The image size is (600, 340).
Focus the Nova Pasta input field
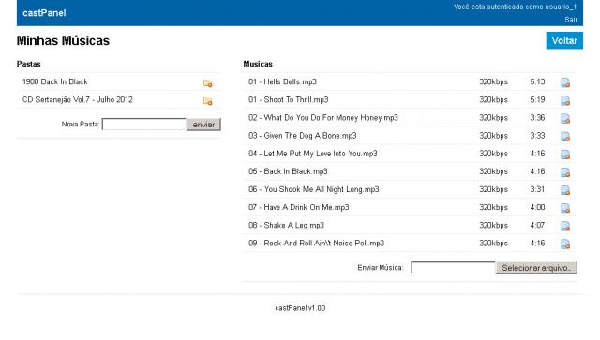[144, 125]
